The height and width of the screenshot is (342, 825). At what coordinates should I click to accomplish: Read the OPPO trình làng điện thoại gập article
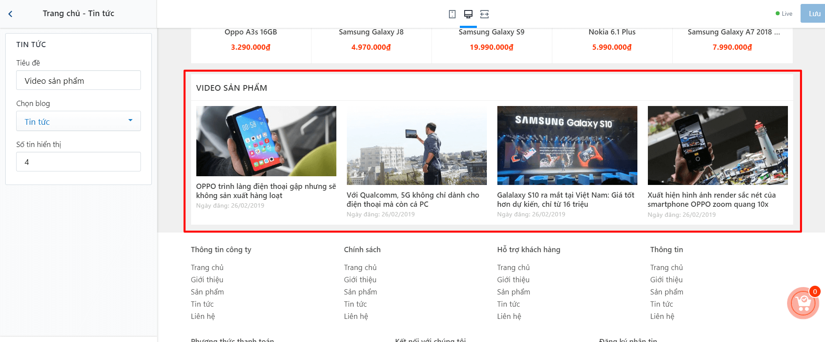click(x=266, y=191)
